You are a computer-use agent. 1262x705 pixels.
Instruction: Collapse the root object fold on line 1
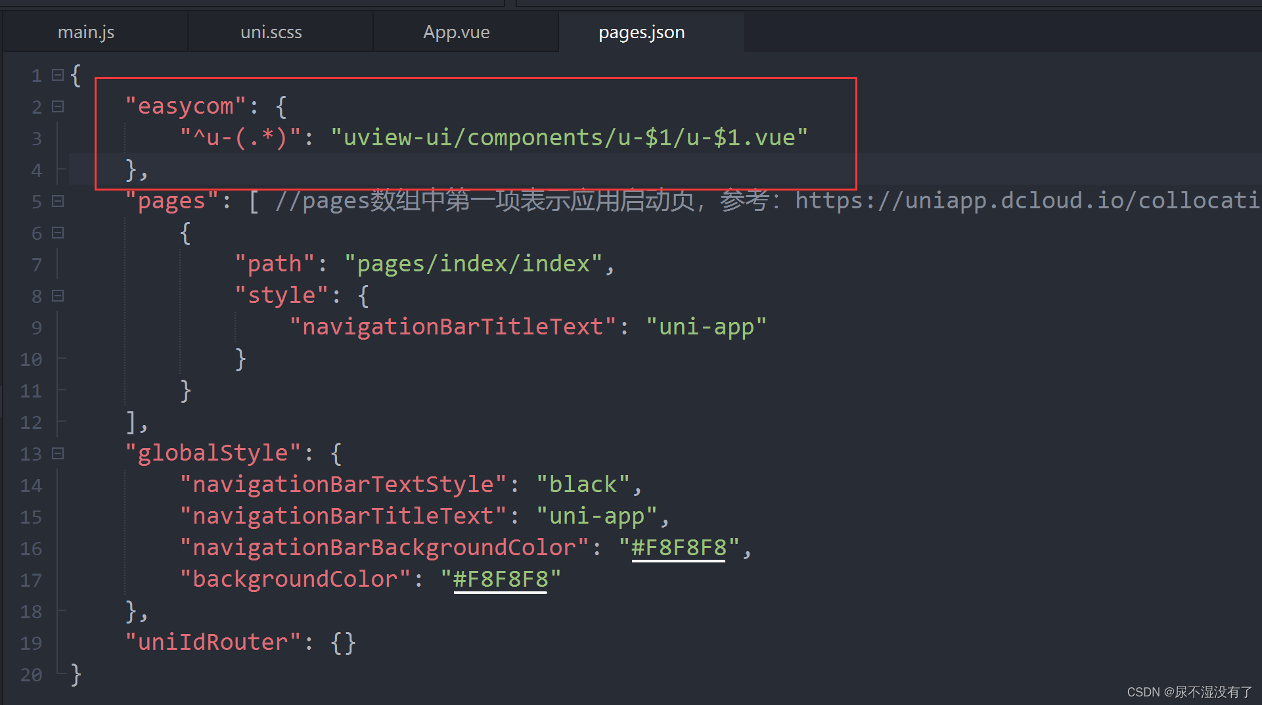coord(58,75)
